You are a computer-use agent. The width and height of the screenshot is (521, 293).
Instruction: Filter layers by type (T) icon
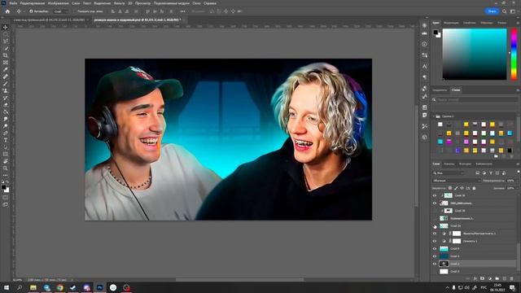[490, 173]
